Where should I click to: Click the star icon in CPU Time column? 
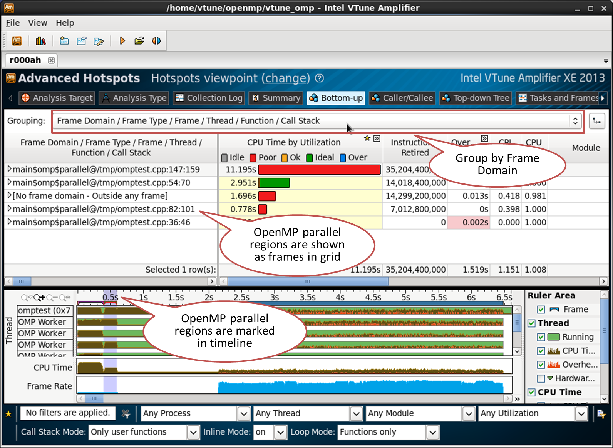click(x=367, y=138)
